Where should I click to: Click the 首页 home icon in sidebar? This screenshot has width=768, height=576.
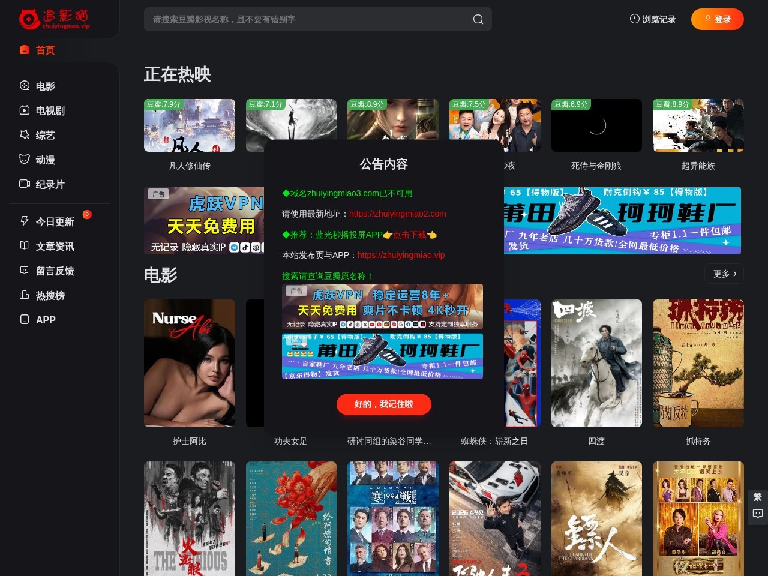coord(25,50)
